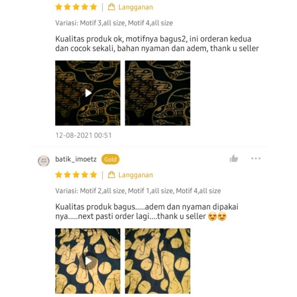Click the Langganan label in first review
The width and height of the screenshot is (297, 297).
pos(136,7)
